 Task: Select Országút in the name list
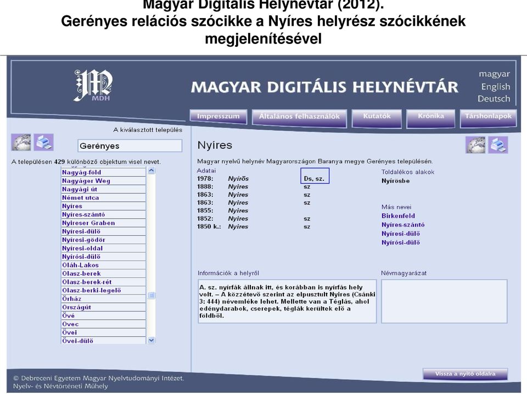(104, 307)
